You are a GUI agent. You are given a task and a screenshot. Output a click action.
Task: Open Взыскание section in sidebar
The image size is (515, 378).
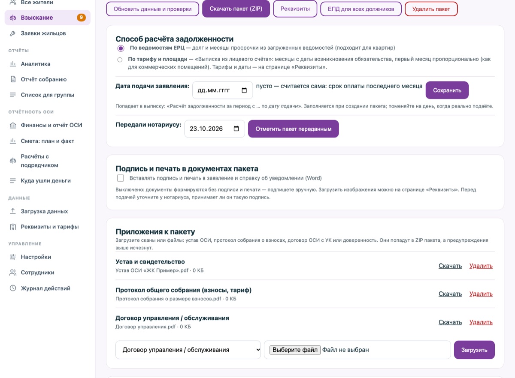(48, 18)
